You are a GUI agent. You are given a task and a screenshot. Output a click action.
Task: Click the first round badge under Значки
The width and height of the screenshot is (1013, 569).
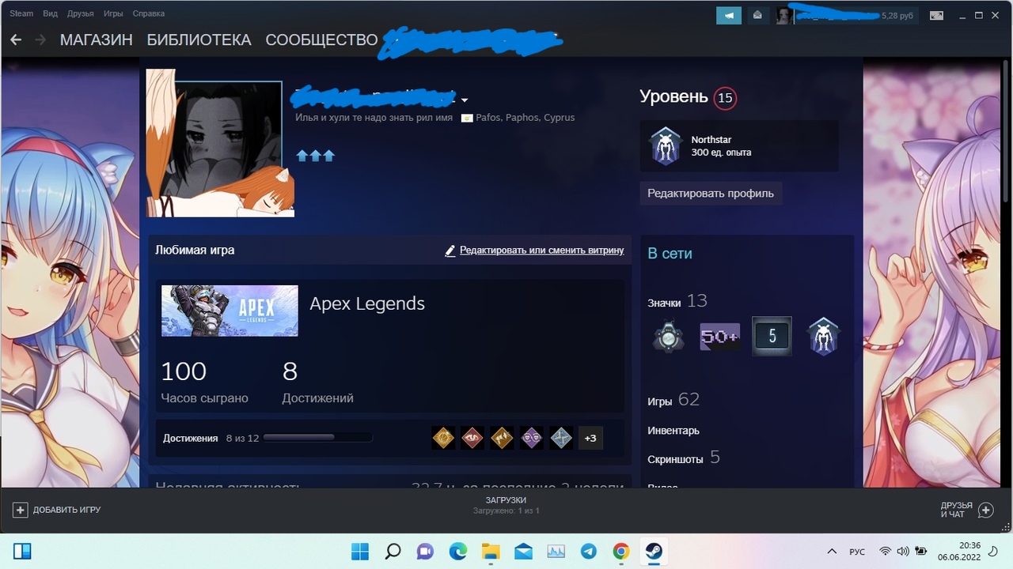coord(669,337)
